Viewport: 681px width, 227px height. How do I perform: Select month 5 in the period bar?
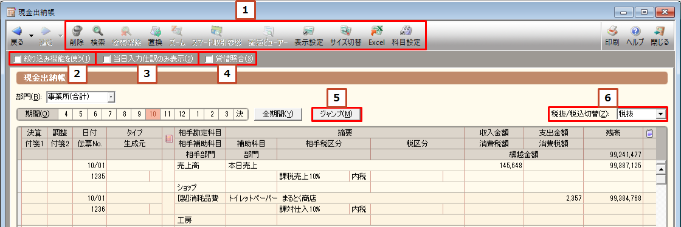click(80, 114)
